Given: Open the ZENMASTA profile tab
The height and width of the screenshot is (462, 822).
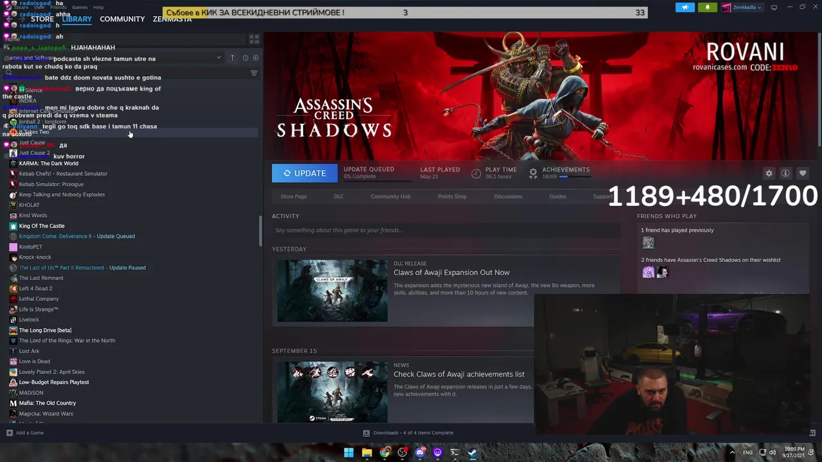Looking at the screenshot, I should pos(172,19).
